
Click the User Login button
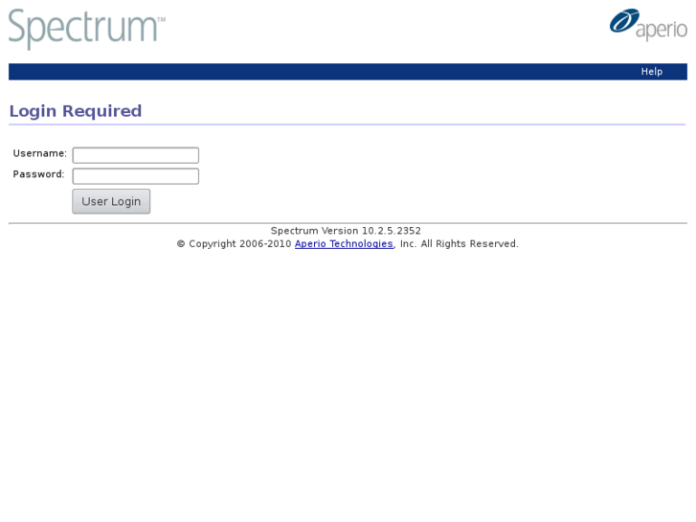click(x=111, y=201)
